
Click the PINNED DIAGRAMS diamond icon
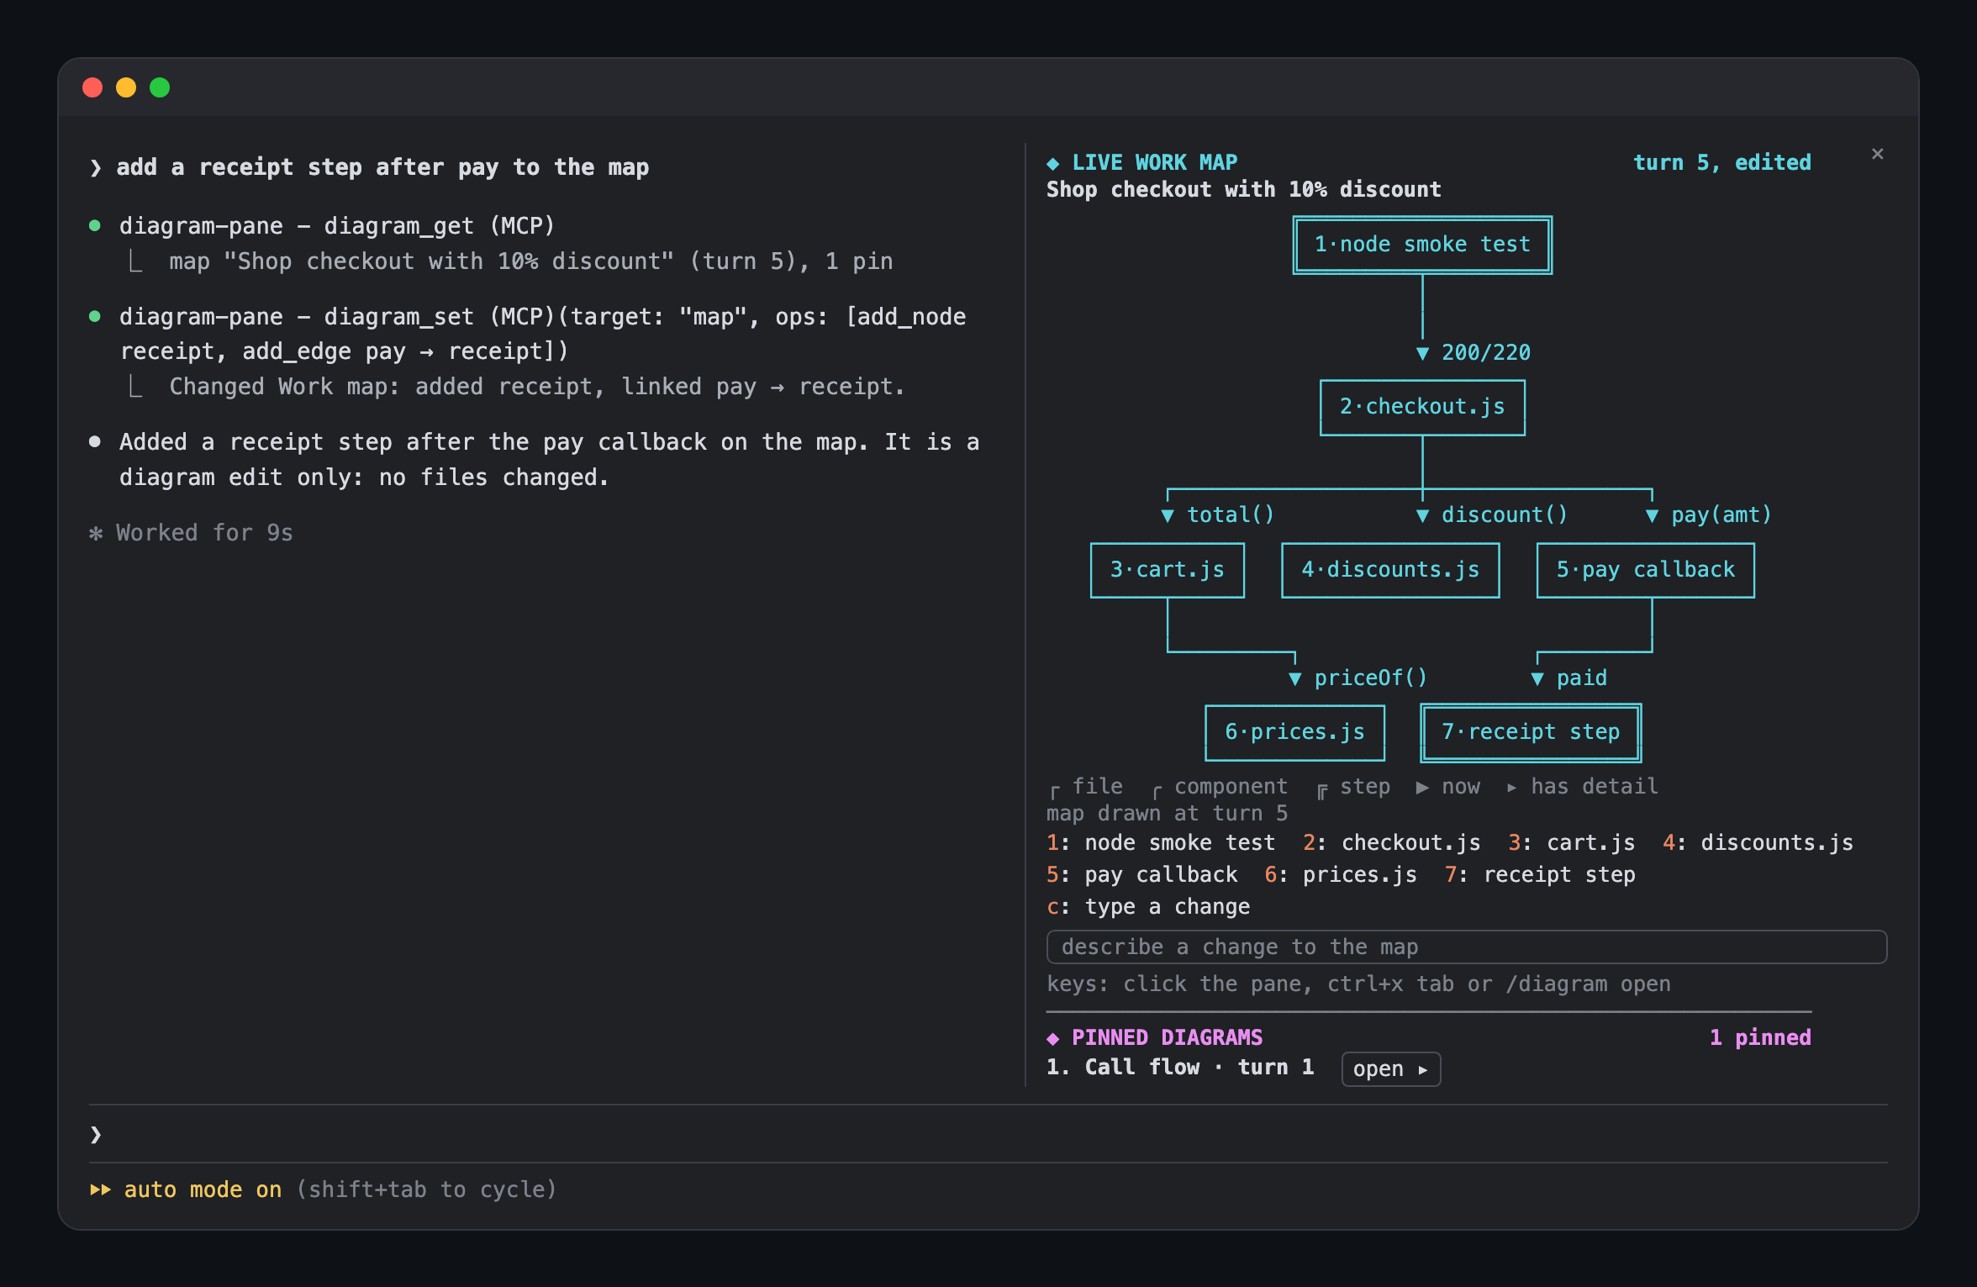(1052, 1038)
